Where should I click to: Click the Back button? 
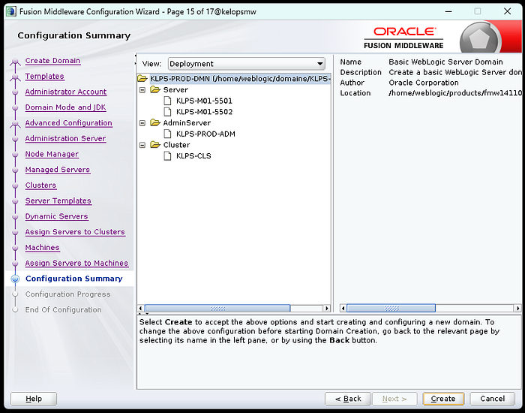coord(348,399)
